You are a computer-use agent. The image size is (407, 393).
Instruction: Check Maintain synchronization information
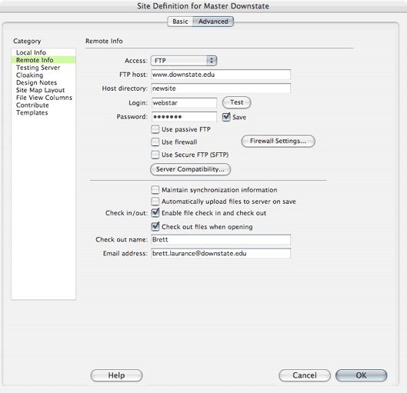155,190
